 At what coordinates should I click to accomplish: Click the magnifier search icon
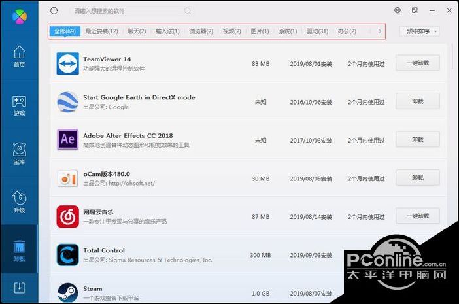coord(188,11)
